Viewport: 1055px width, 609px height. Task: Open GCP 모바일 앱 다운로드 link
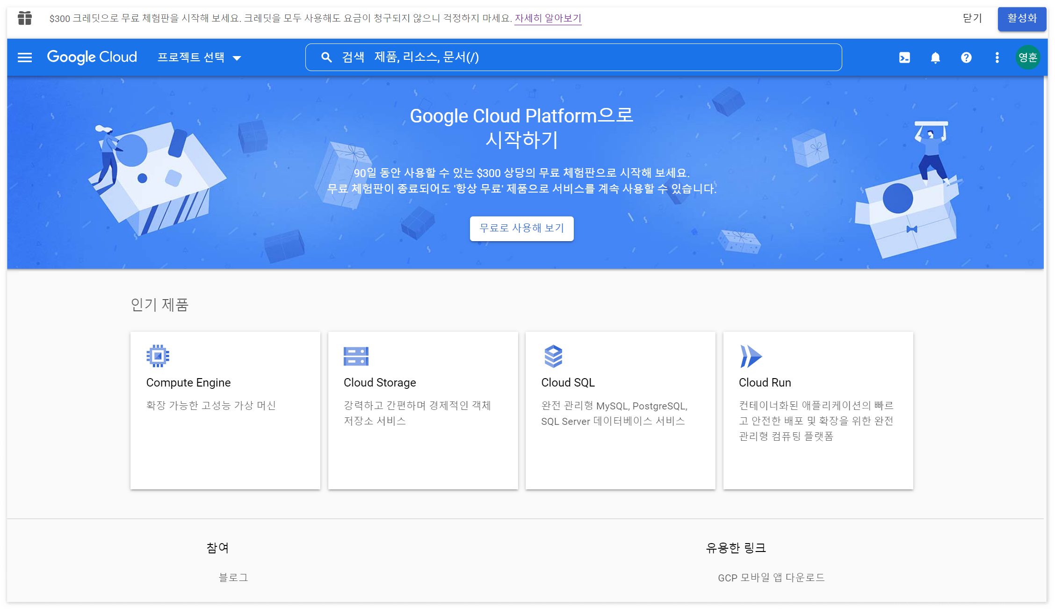pos(771,578)
